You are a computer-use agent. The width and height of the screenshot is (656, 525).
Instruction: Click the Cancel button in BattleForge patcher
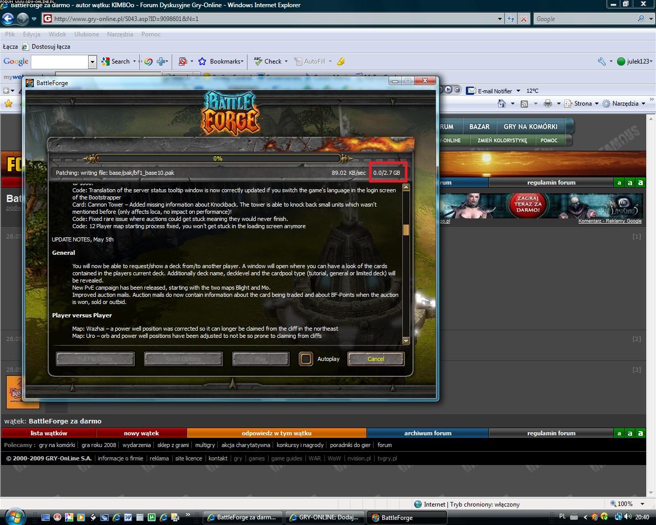click(376, 359)
